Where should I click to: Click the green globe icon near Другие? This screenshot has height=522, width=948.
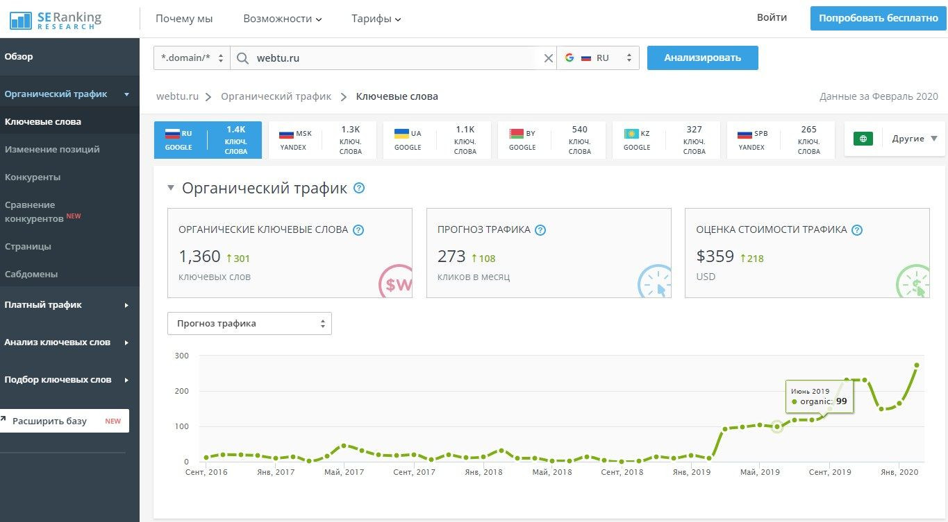(x=863, y=139)
